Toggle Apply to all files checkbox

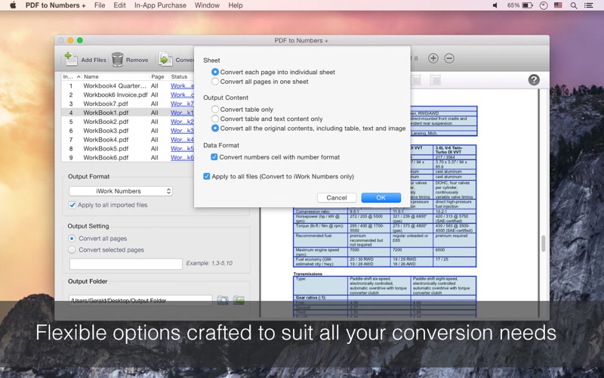click(206, 176)
